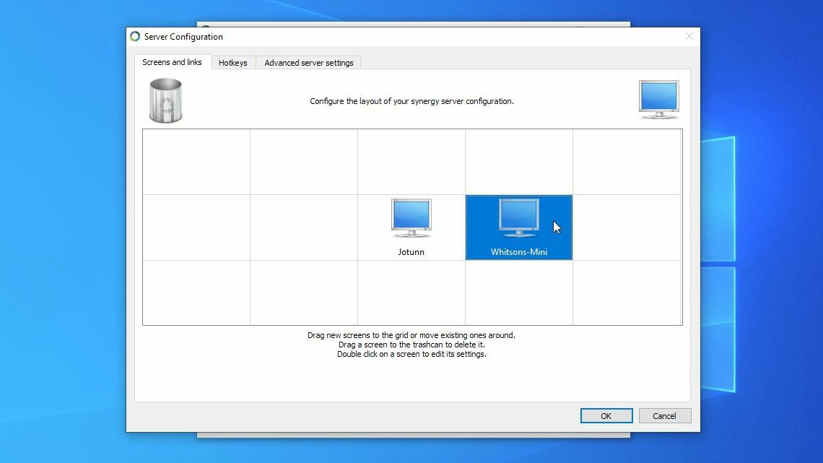The width and height of the screenshot is (823, 463).
Task: Close the Server Configuration window
Action: (688, 36)
